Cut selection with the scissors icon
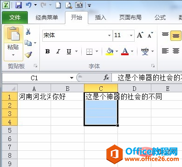The height and width of the screenshot is (167, 182). click(28, 32)
